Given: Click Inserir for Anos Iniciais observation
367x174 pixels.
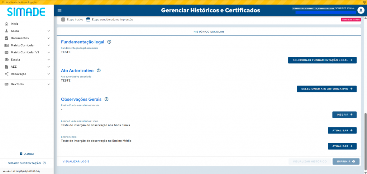Looking at the screenshot, I should point(344,115).
